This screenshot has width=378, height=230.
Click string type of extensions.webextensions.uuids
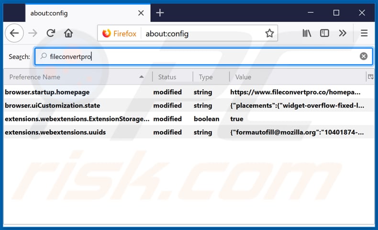[x=203, y=132]
